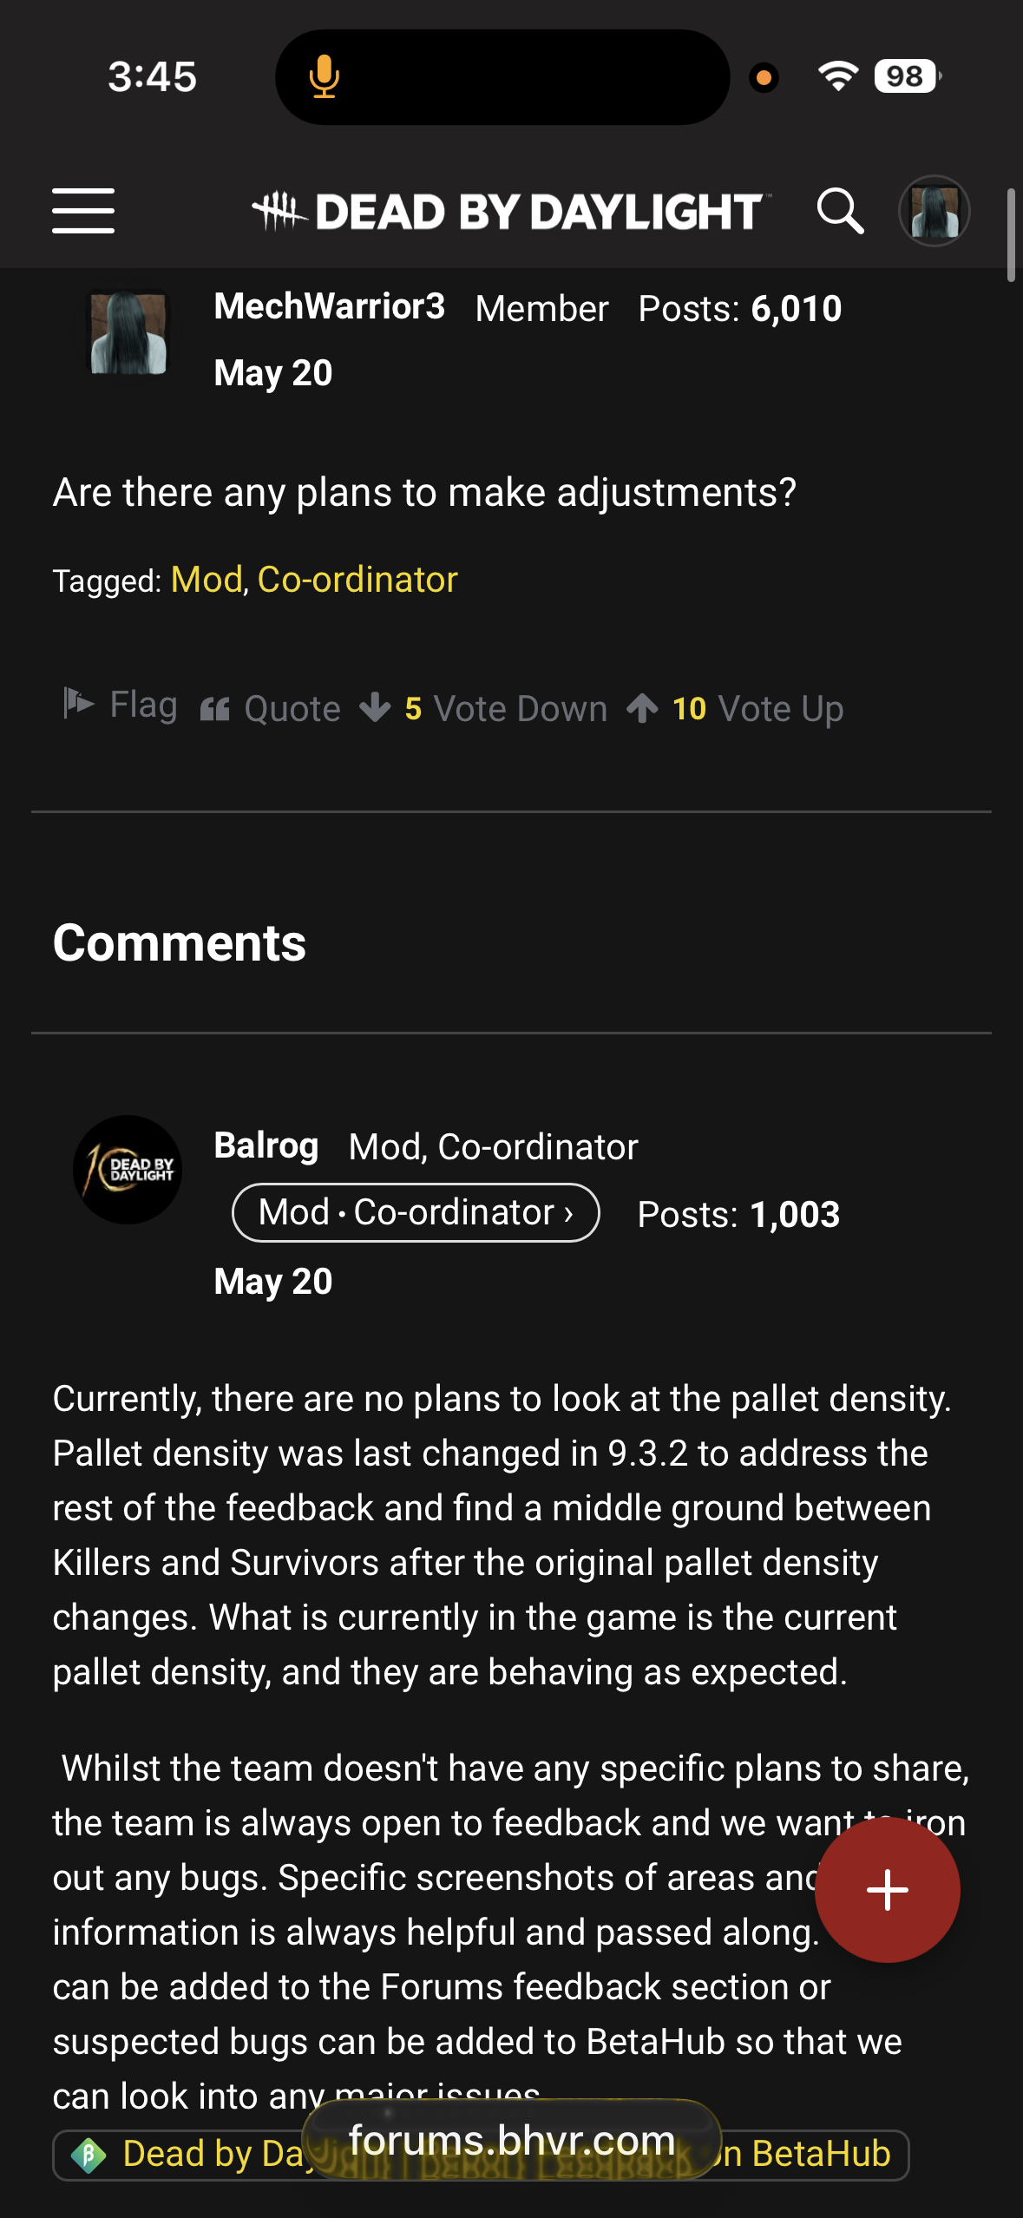Tap MechWarrior3's avatar thumbnail
Screen dimensions: 1023x2218
tap(128, 332)
